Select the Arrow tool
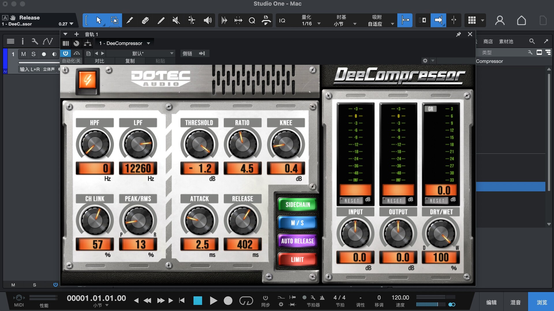Image resolution: width=554 pixels, height=311 pixels. [99, 20]
